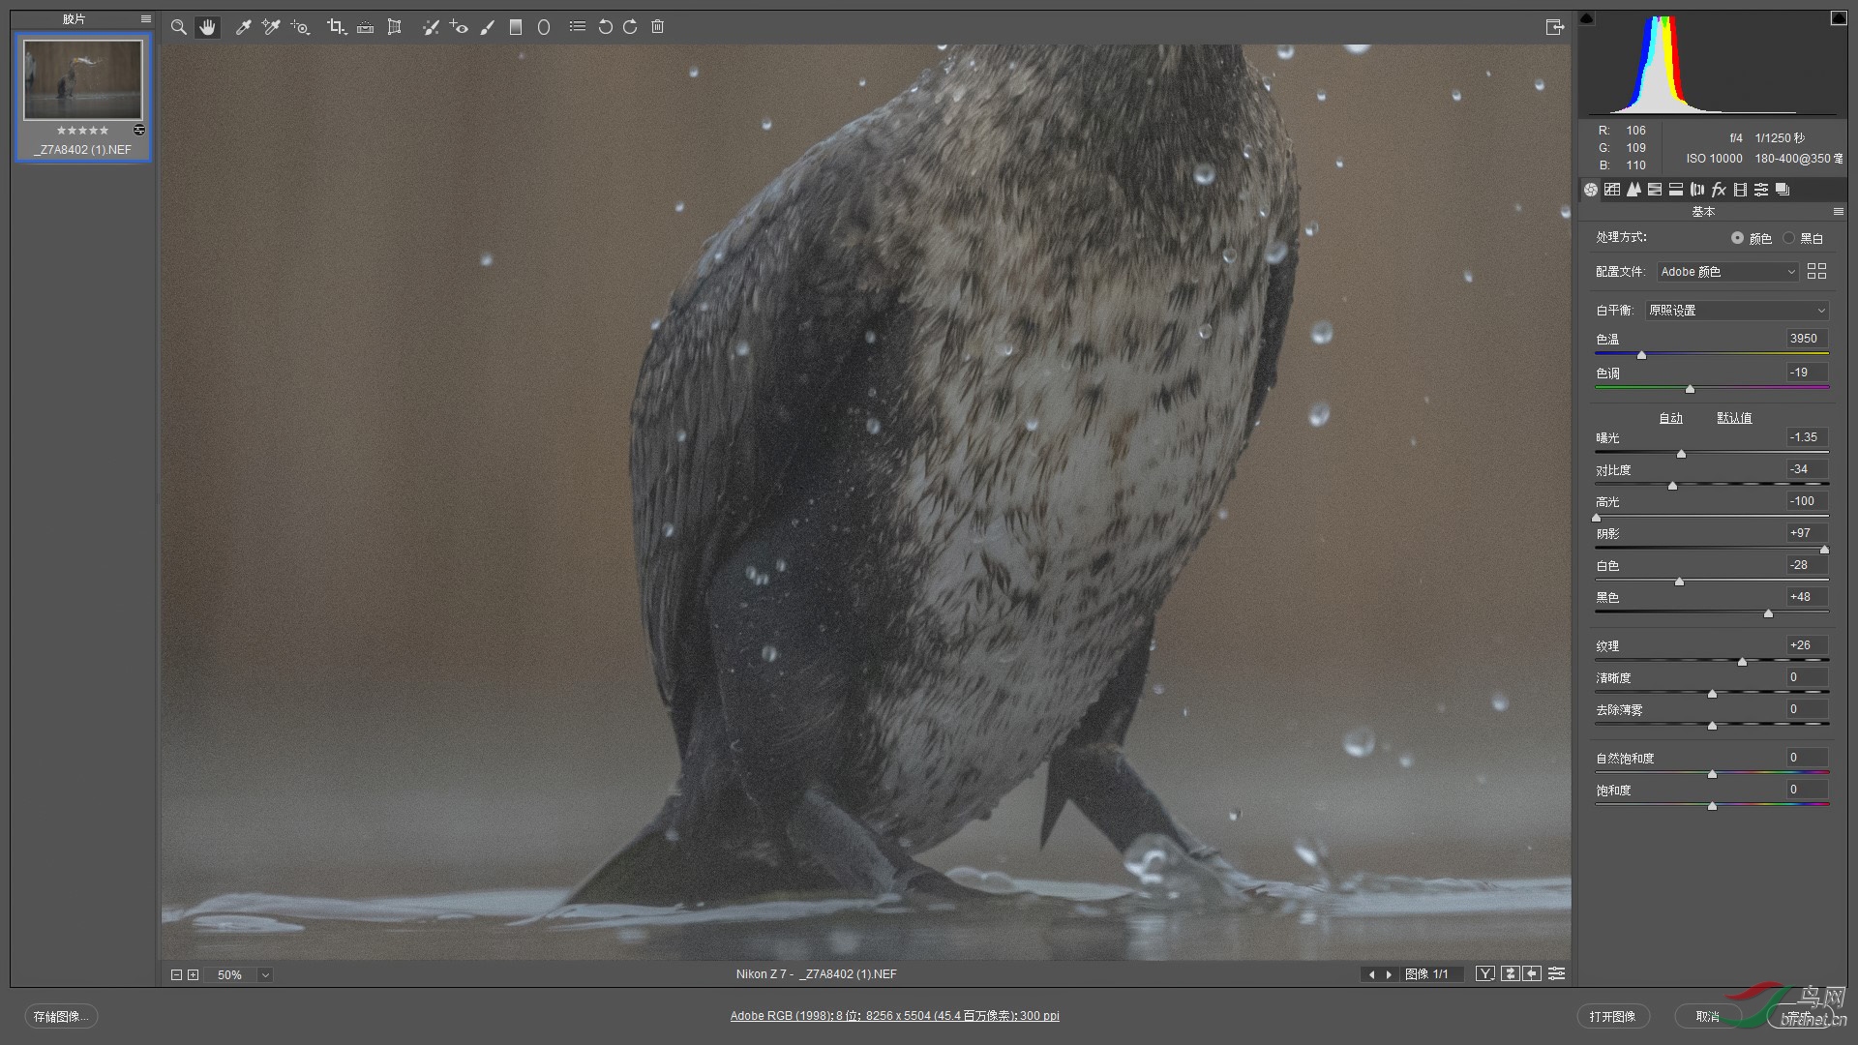Open the 50% zoom level dropdown
Screen dimensions: 1858x1045
click(265, 975)
